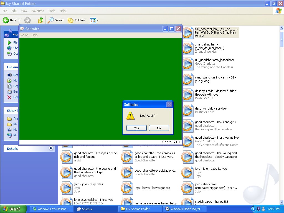Click the Delete this file red X icon
The height and width of the screenshot is (213, 284).
click(x=9, y=97)
